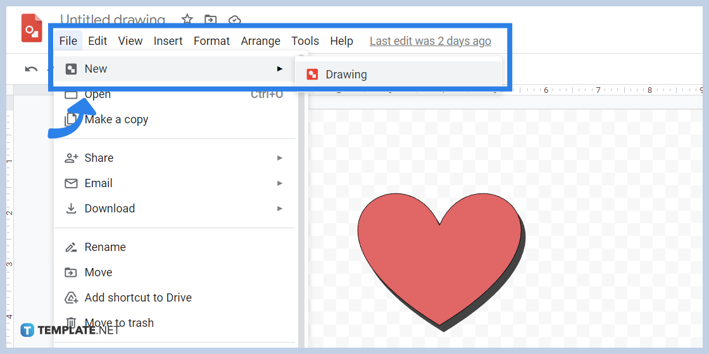The image size is (709, 354).
Task: Click the undo arrow in toolbar
Action: click(x=31, y=69)
